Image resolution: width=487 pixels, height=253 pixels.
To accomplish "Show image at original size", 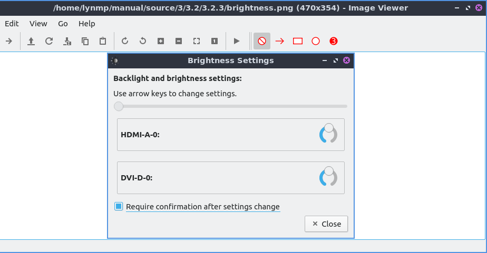I will click(x=215, y=41).
